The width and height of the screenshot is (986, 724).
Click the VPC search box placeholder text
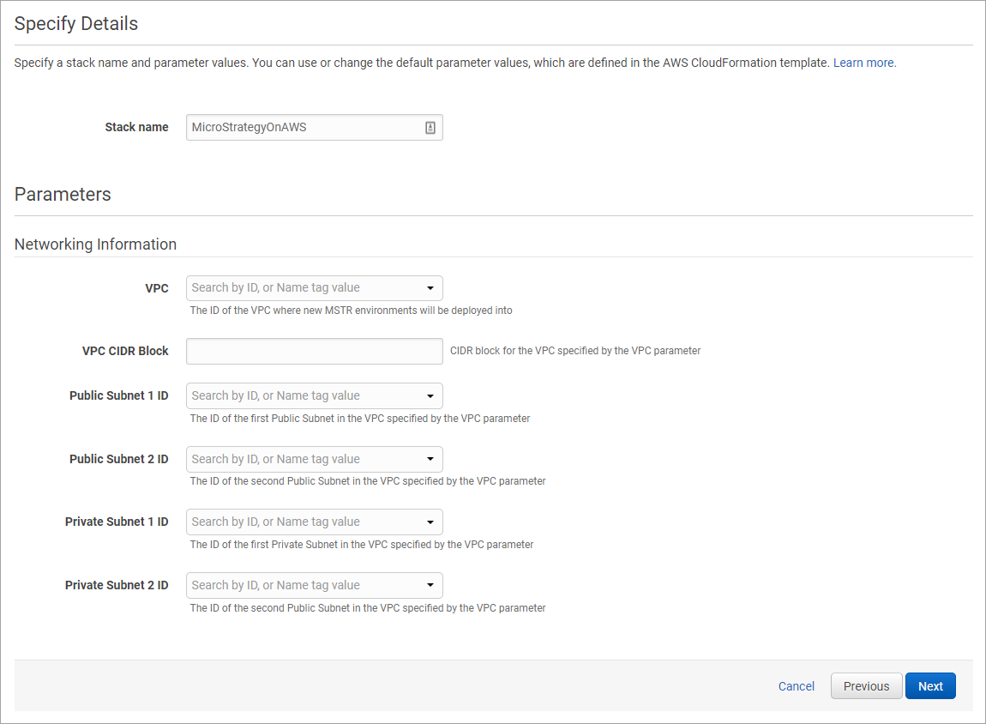[276, 288]
